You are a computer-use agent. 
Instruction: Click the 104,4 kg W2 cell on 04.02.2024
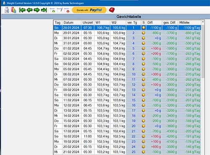[118, 64]
